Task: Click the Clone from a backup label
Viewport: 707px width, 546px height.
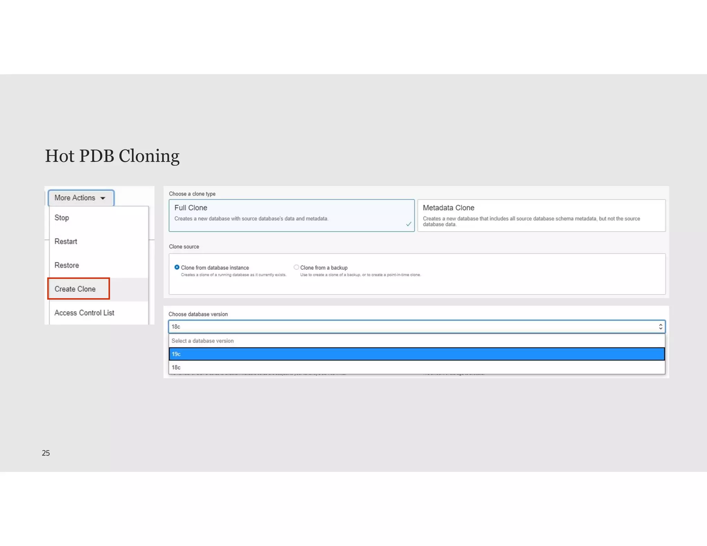Action: tap(324, 268)
